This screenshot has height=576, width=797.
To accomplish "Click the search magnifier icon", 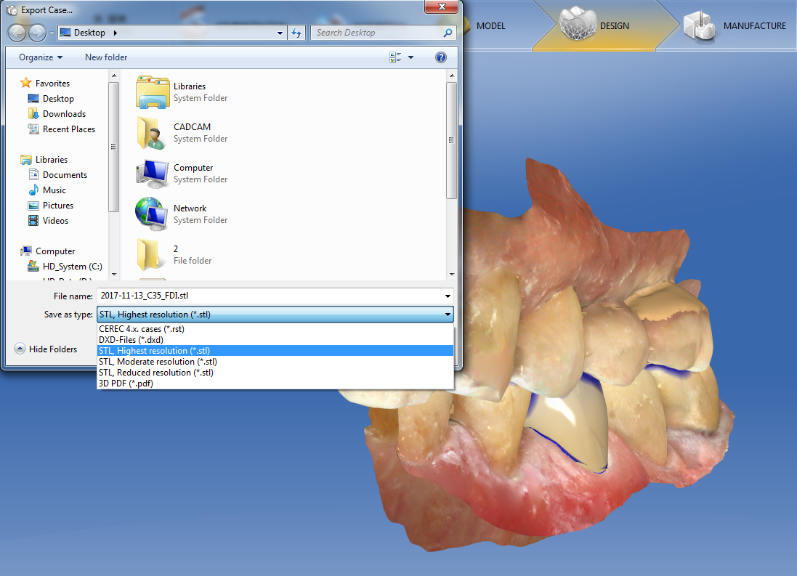I will (448, 33).
